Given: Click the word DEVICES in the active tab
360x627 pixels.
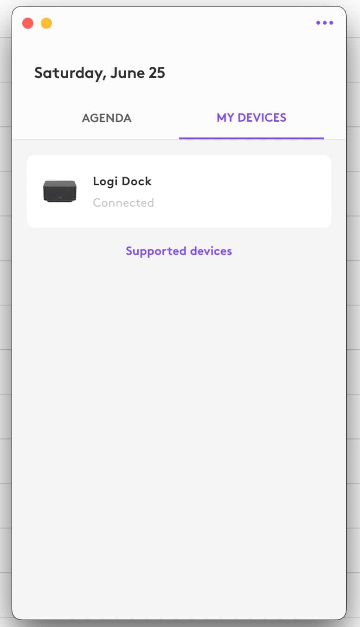Looking at the screenshot, I should pyautogui.click(x=262, y=118).
